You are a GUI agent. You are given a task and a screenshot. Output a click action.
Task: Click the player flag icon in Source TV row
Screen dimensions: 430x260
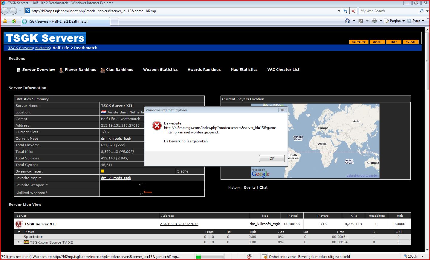click(x=26, y=242)
